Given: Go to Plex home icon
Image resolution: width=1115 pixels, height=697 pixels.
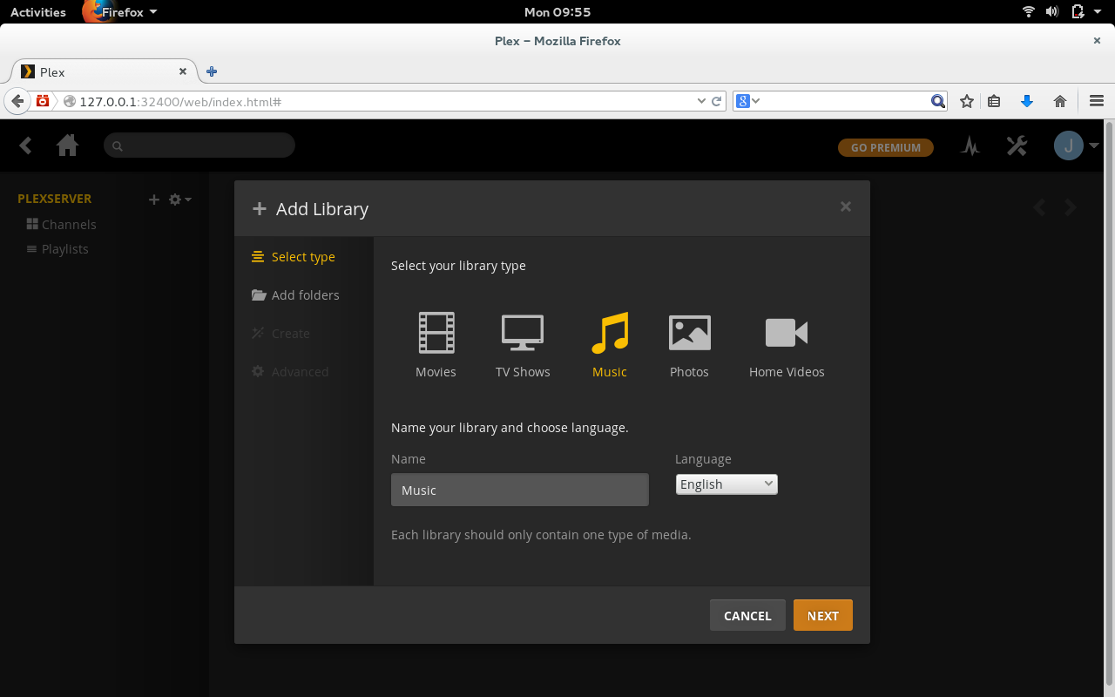Looking at the screenshot, I should click(x=68, y=145).
